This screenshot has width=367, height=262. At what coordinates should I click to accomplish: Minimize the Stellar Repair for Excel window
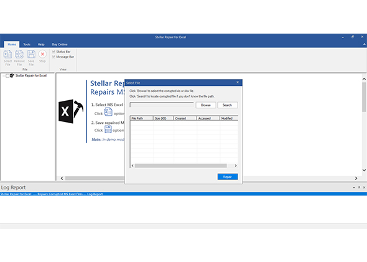(343, 37)
